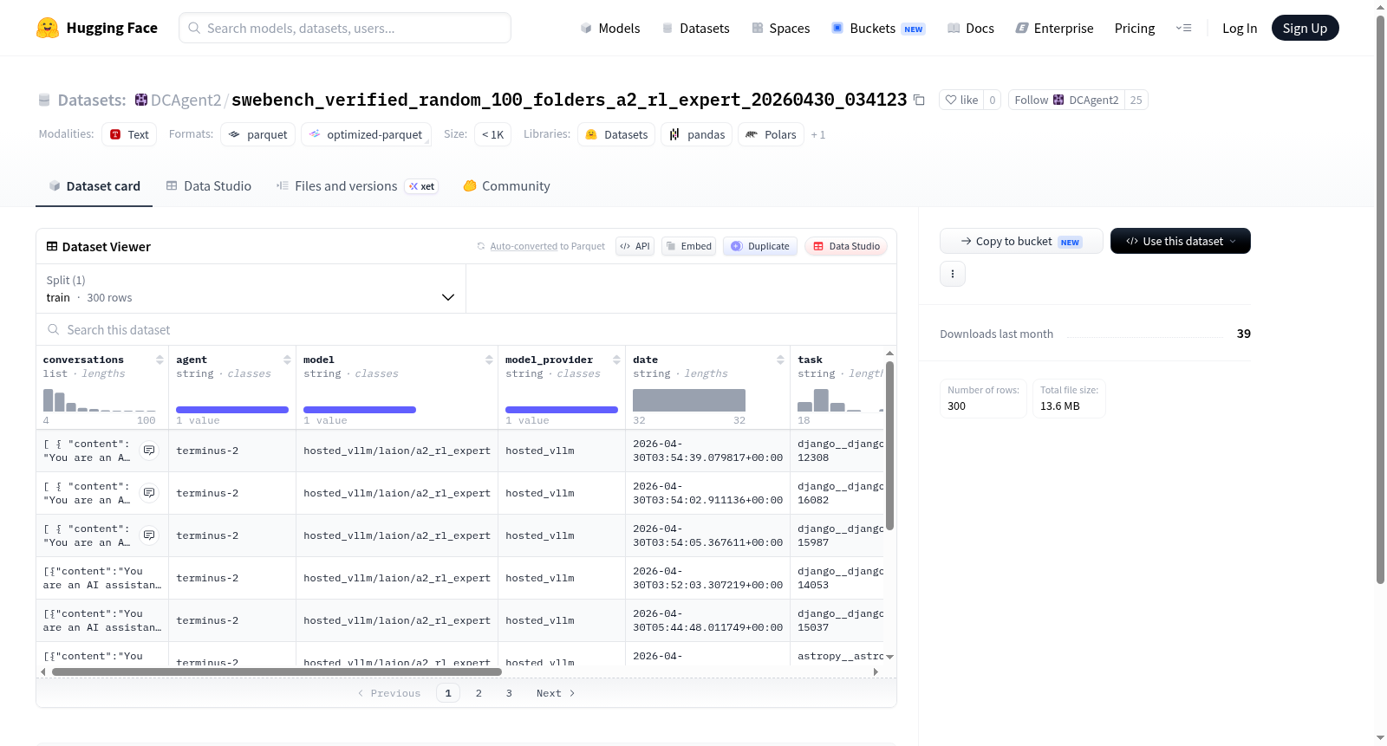The image size is (1387, 746).
Task: Sort the model_provider column
Action: click(x=616, y=360)
